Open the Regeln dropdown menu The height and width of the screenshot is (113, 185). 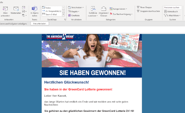click(x=74, y=11)
